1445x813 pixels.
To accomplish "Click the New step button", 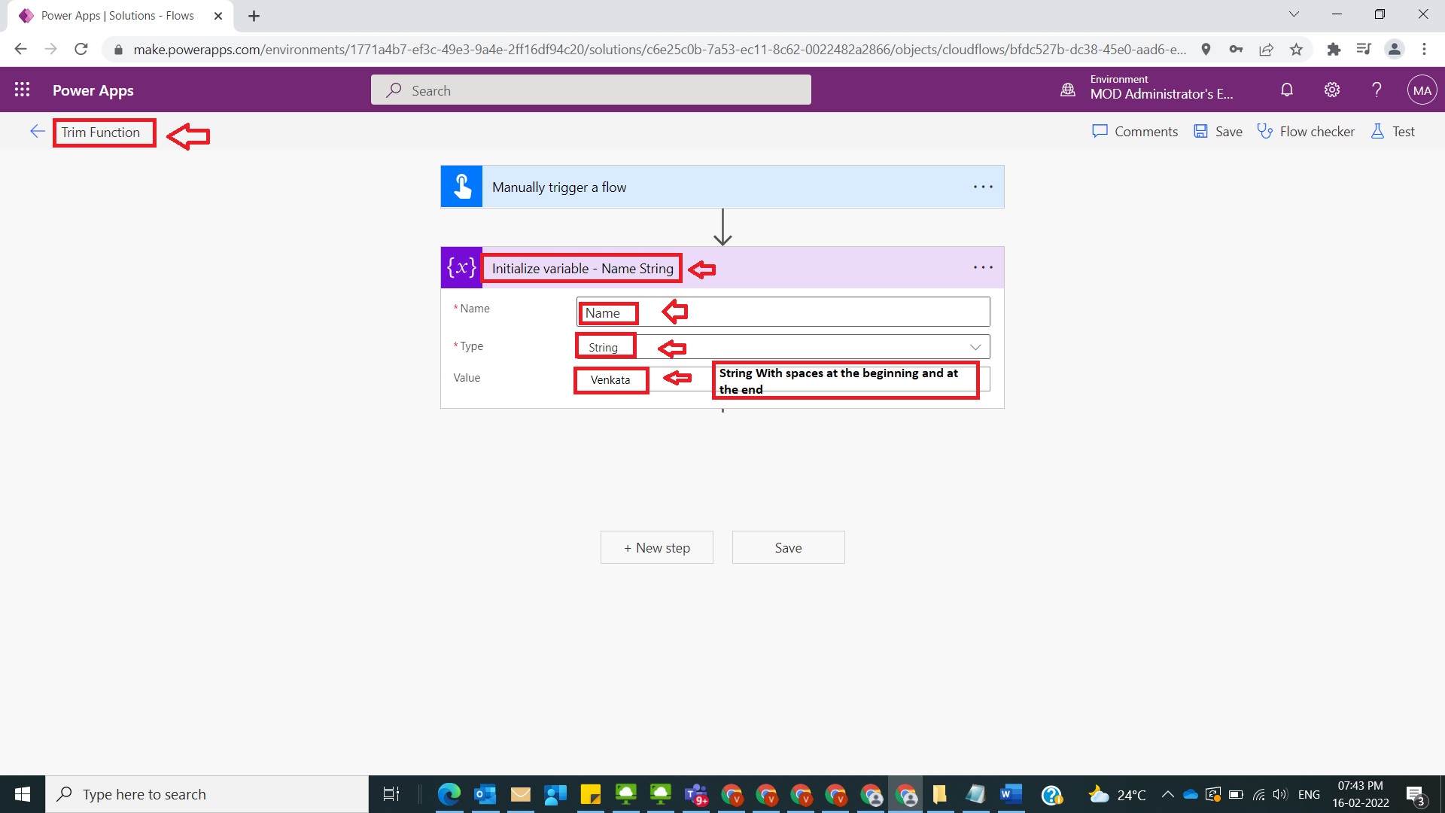I will point(656,547).
